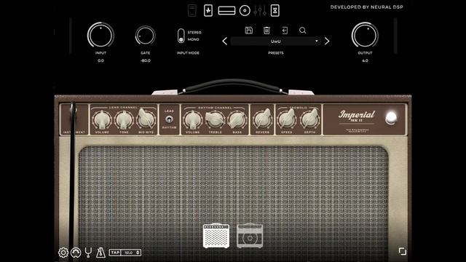Click the Output level knob
The height and width of the screenshot is (262, 466).
click(365, 35)
